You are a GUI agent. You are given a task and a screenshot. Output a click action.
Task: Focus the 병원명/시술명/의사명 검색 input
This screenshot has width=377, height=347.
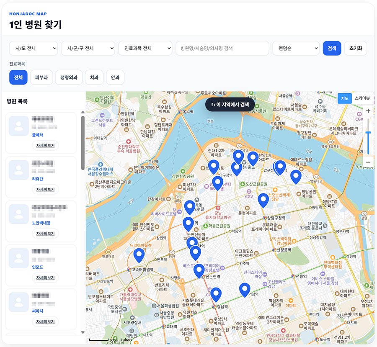coord(222,48)
